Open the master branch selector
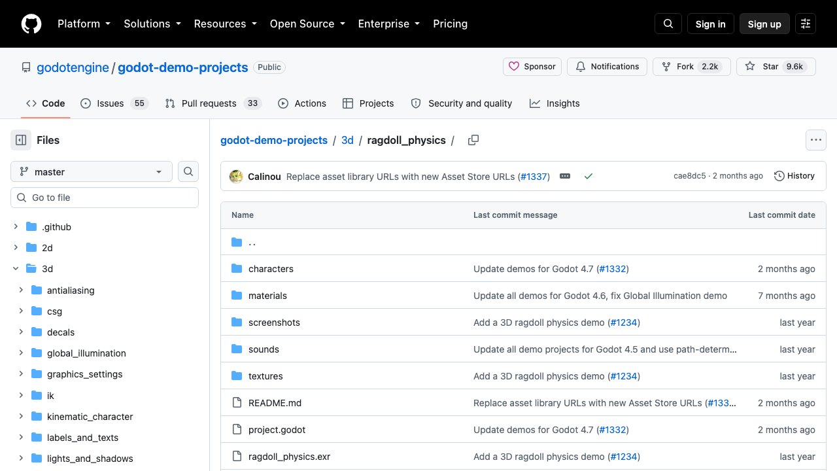Screen dimensions: 837x471 tap(92, 171)
